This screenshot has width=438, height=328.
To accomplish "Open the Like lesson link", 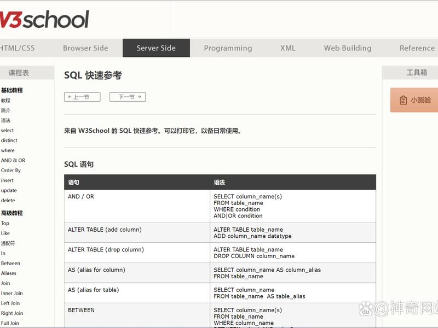I will coord(5,233).
